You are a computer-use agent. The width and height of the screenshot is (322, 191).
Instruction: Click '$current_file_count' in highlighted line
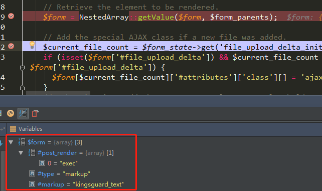[86, 47]
